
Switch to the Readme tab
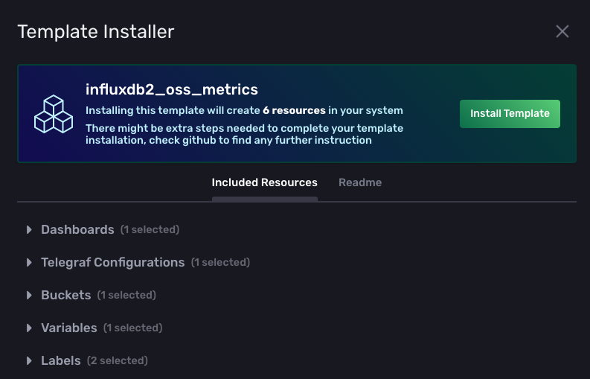point(360,182)
